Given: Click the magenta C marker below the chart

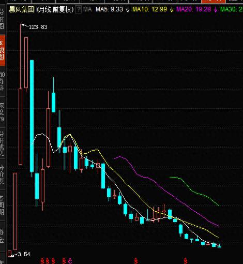Looking at the screenshot, I should 70,261.
